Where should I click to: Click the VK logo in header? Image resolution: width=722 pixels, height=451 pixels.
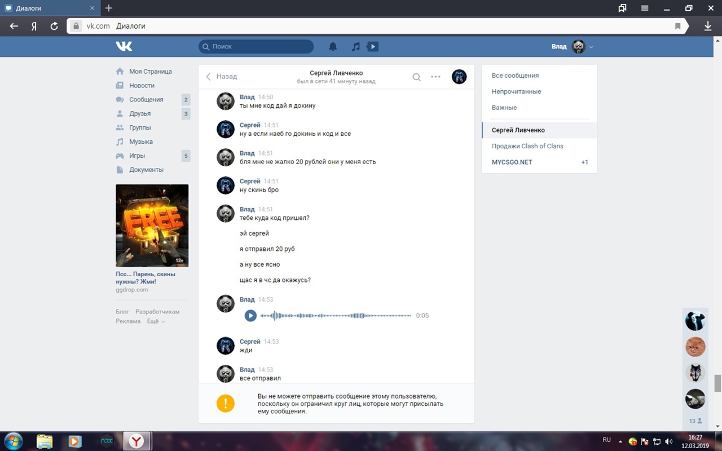point(124,46)
